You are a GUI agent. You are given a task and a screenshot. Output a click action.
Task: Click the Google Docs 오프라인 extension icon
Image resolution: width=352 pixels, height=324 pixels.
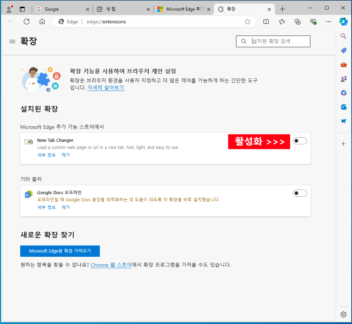tap(29, 194)
